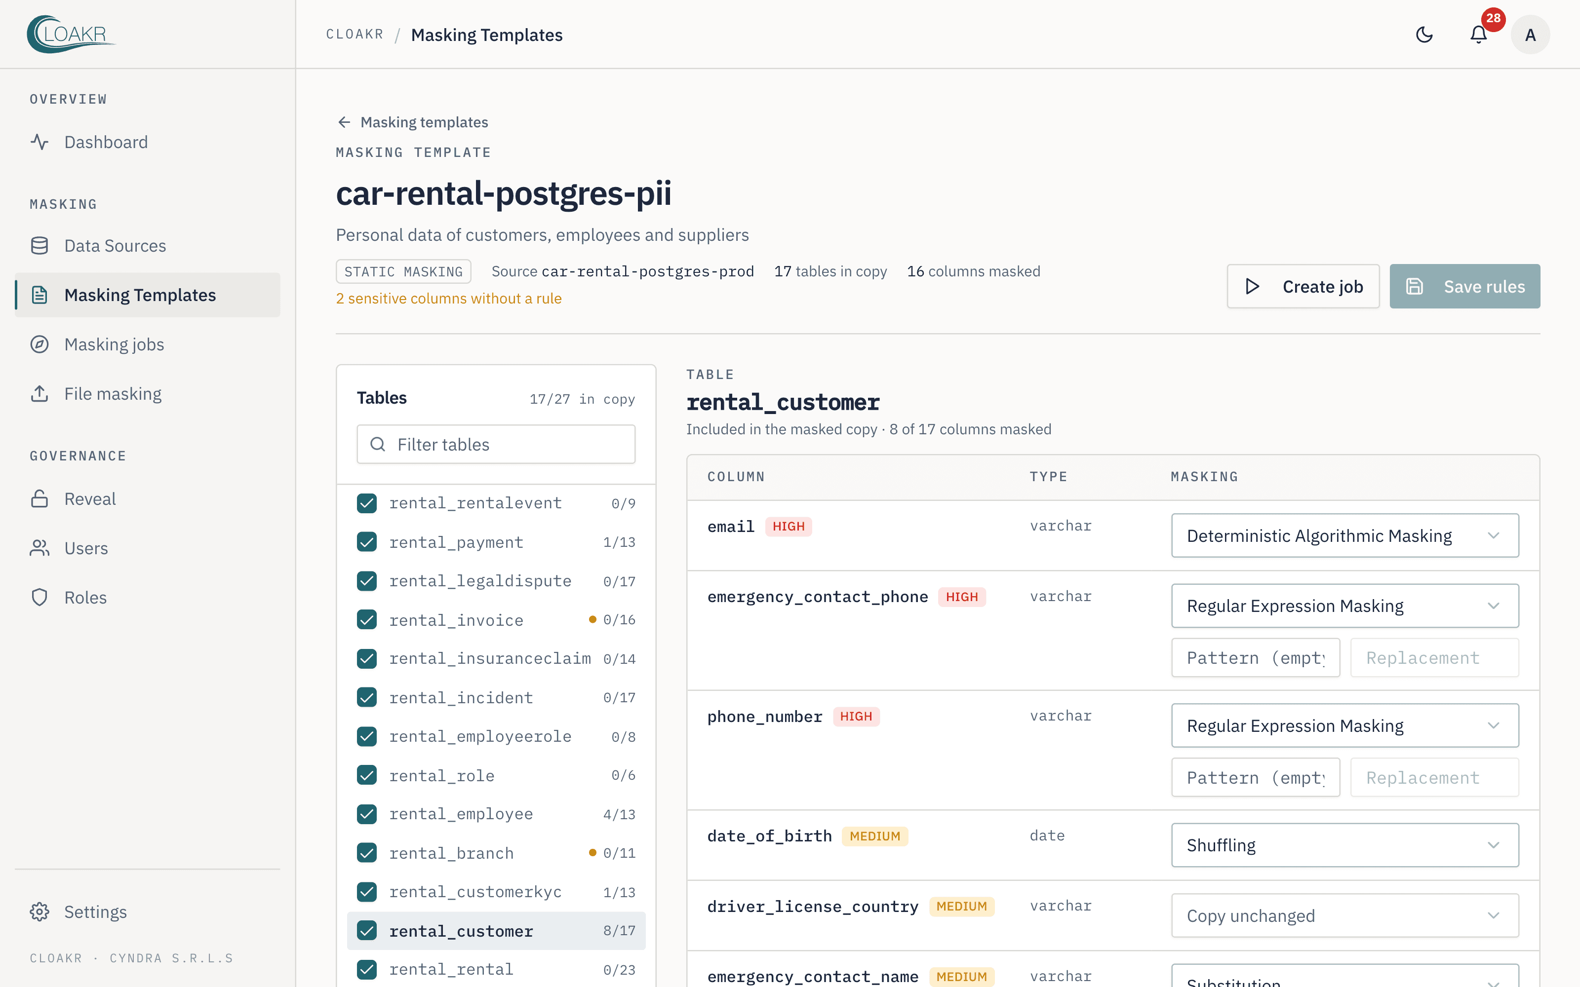This screenshot has height=987, width=1580.
Task: Click 2 sensitive columns without a rule
Action: pos(448,298)
